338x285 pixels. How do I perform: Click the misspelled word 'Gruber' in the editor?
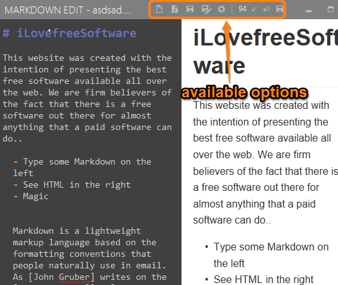(74, 277)
